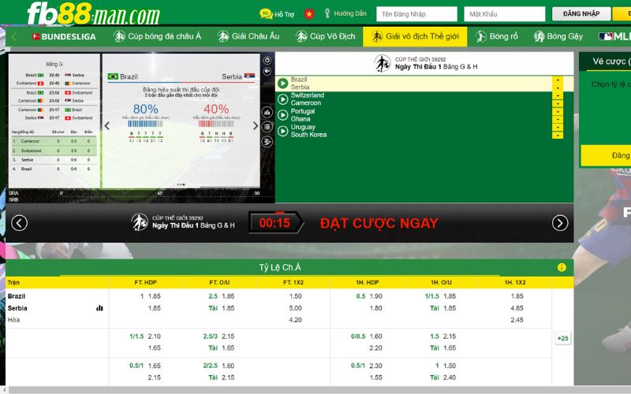This screenshot has height=394, width=631.
Task: Select the Bóng rổ menu item
Action: point(496,36)
